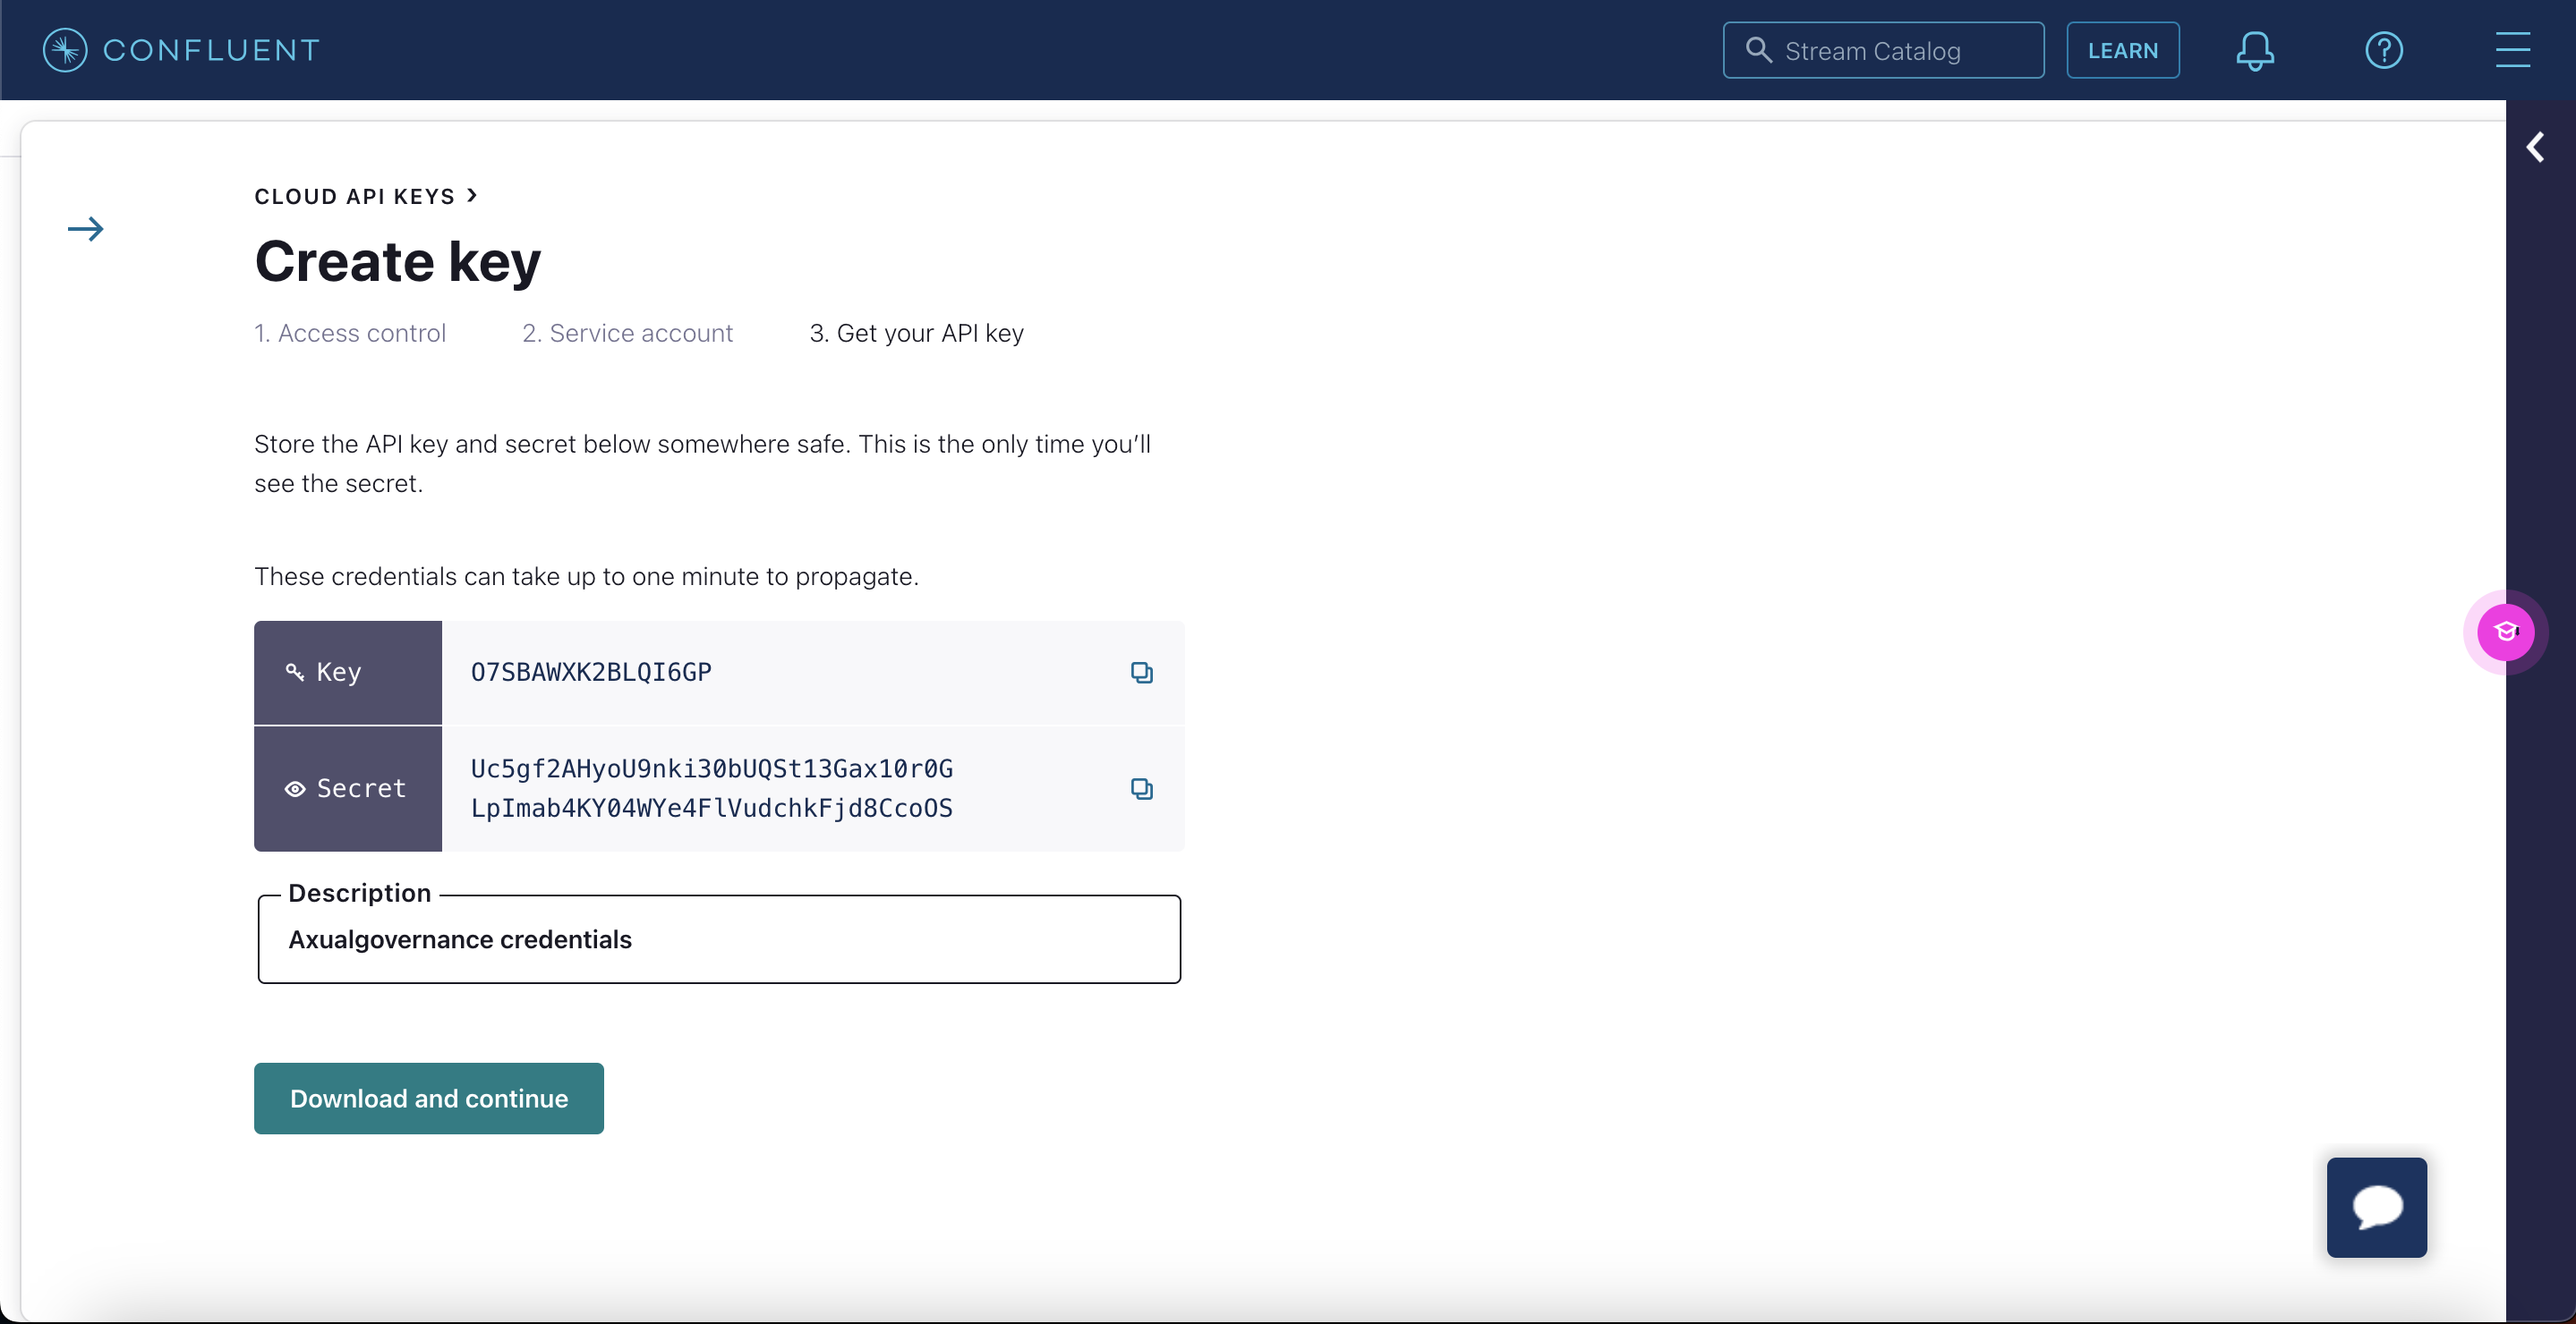This screenshot has width=2576, height=1324.
Task: Open the notifications bell
Action: click(x=2254, y=50)
